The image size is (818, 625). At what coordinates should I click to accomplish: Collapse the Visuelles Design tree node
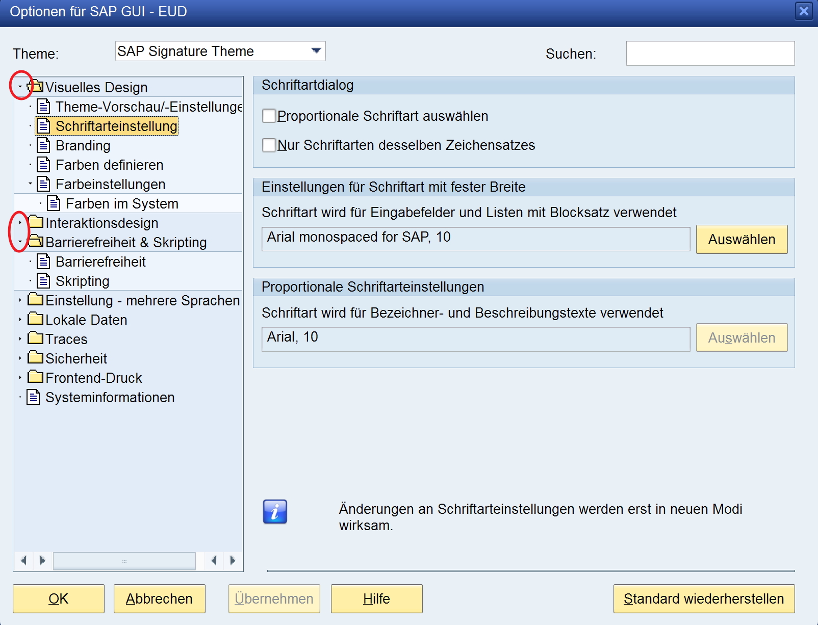[19, 87]
